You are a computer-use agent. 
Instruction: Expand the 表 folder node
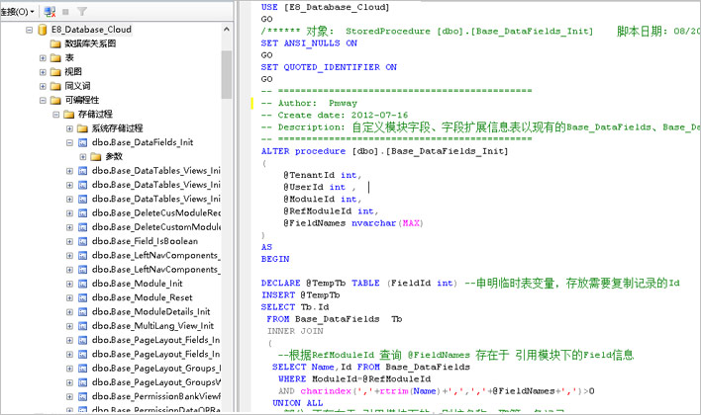(43, 58)
